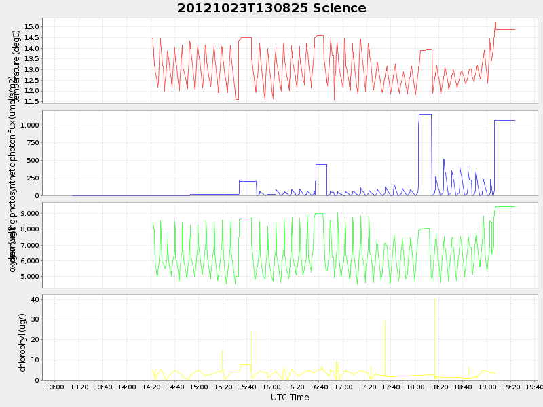Click the chart title '20121023T130825 Science'
This screenshot has height=407, width=543.
pyautogui.click(x=271, y=8)
